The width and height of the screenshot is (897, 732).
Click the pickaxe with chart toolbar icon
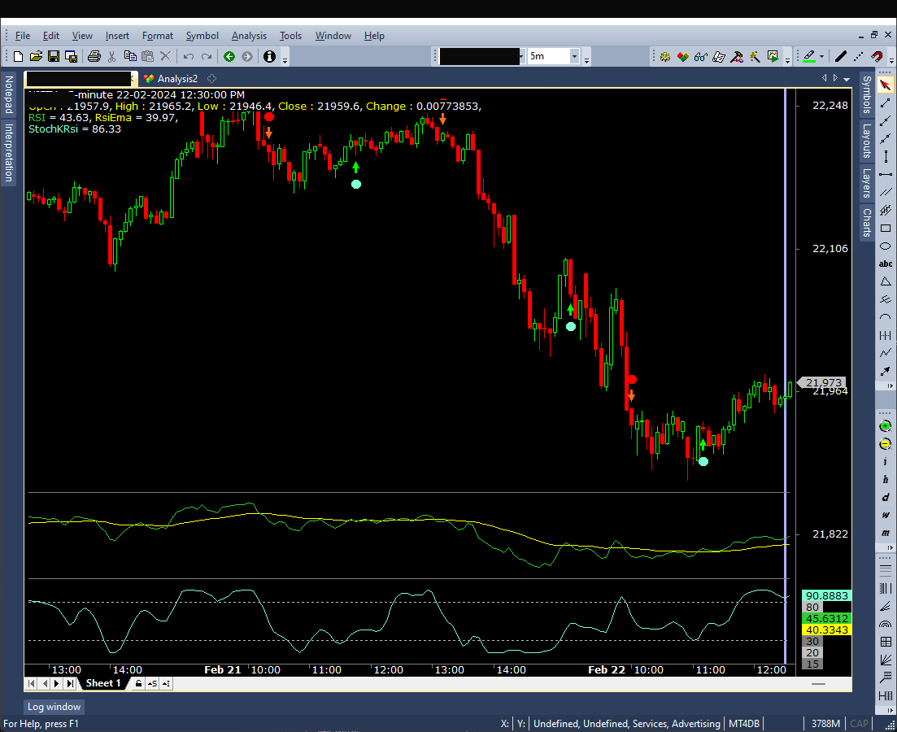[x=737, y=56]
